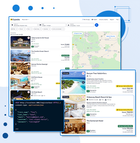Save Vishal Lords Inn Gir Forest with heart
Viewport: 140px width, 143px height.
[28, 38]
